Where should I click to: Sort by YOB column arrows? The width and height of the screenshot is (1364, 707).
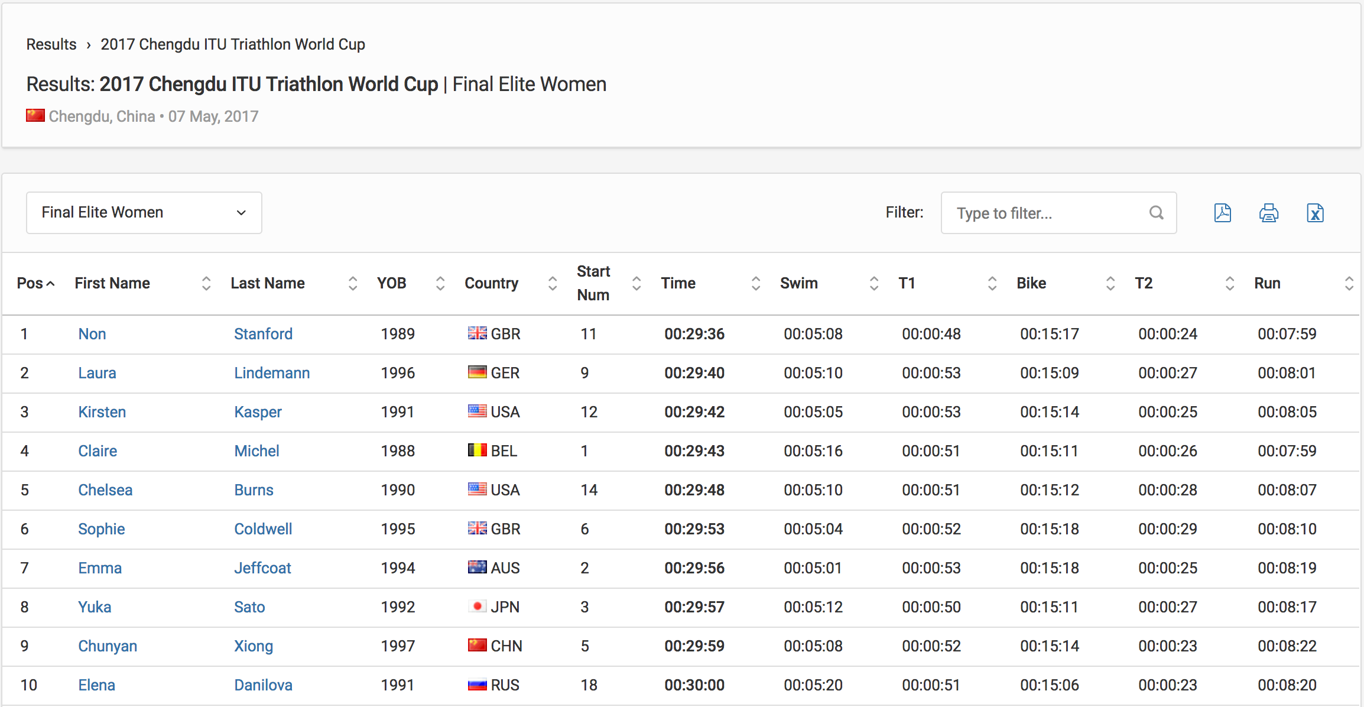point(440,283)
